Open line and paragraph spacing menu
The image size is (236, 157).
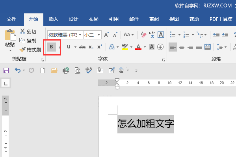coord(221,47)
